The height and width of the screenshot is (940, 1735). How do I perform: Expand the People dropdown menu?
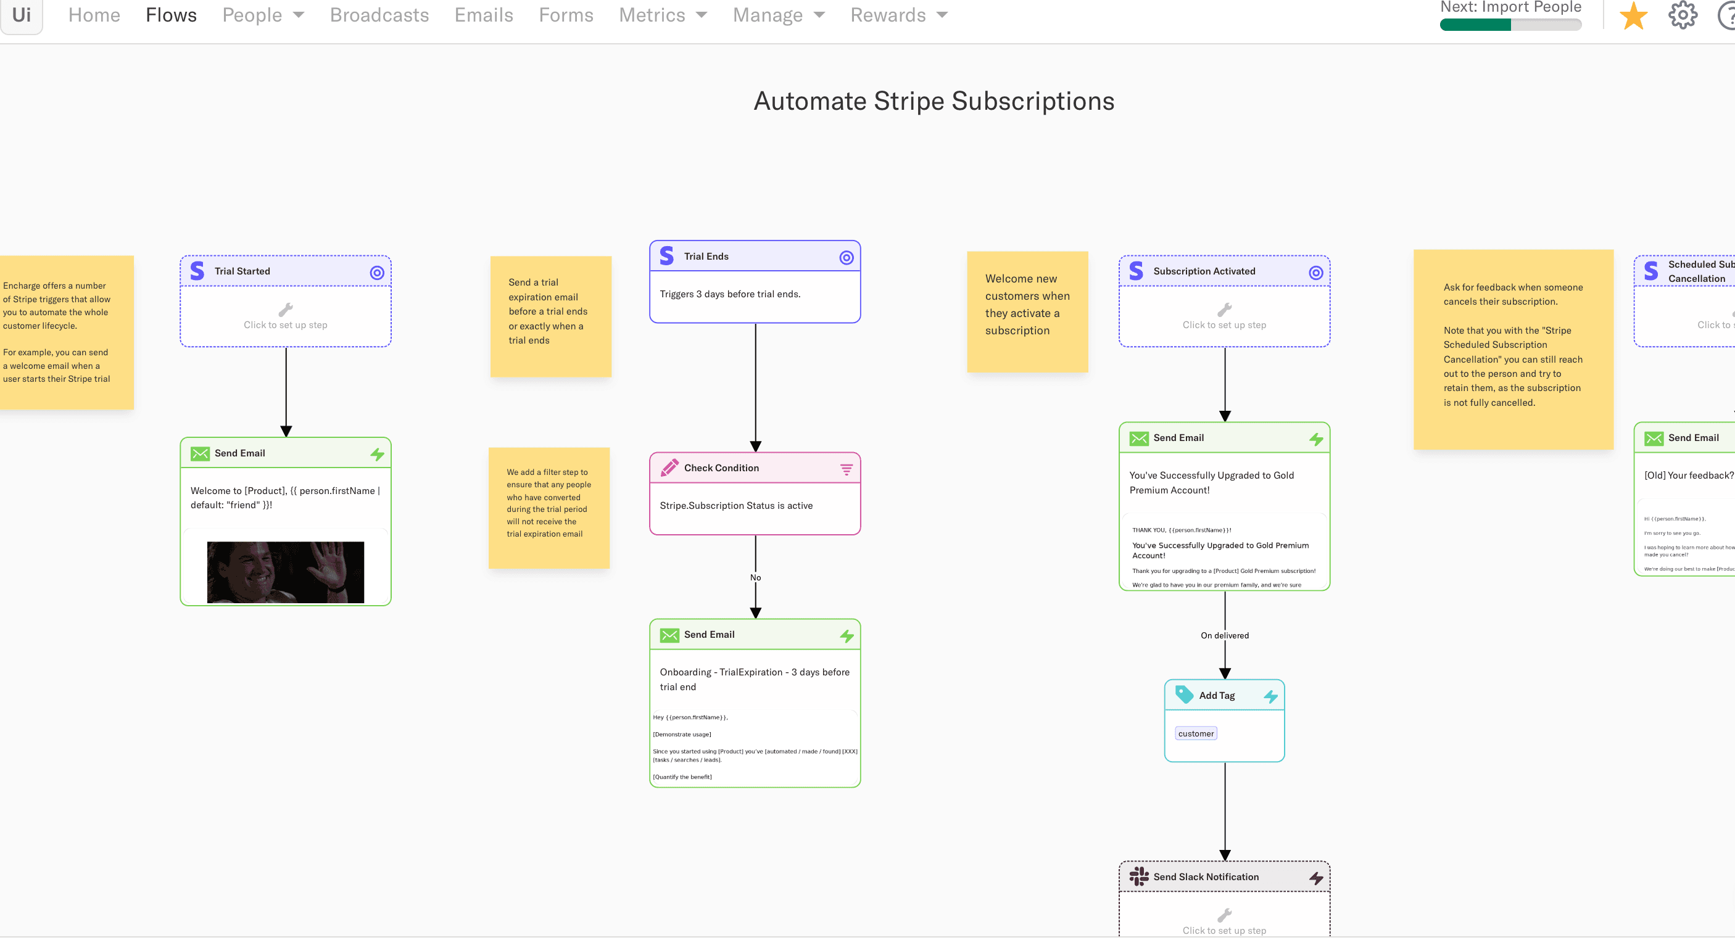[263, 15]
